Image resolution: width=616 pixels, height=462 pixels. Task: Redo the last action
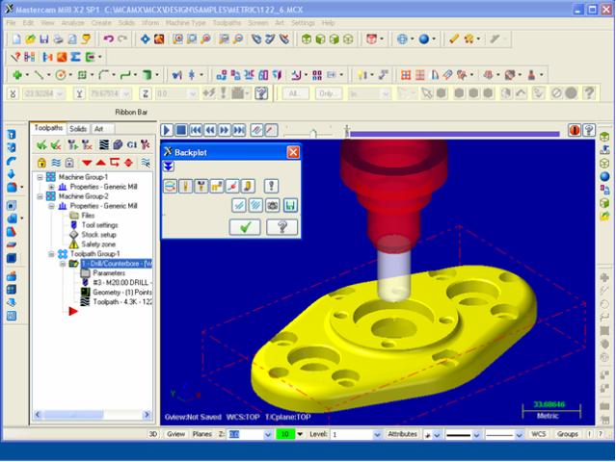point(122,38)
